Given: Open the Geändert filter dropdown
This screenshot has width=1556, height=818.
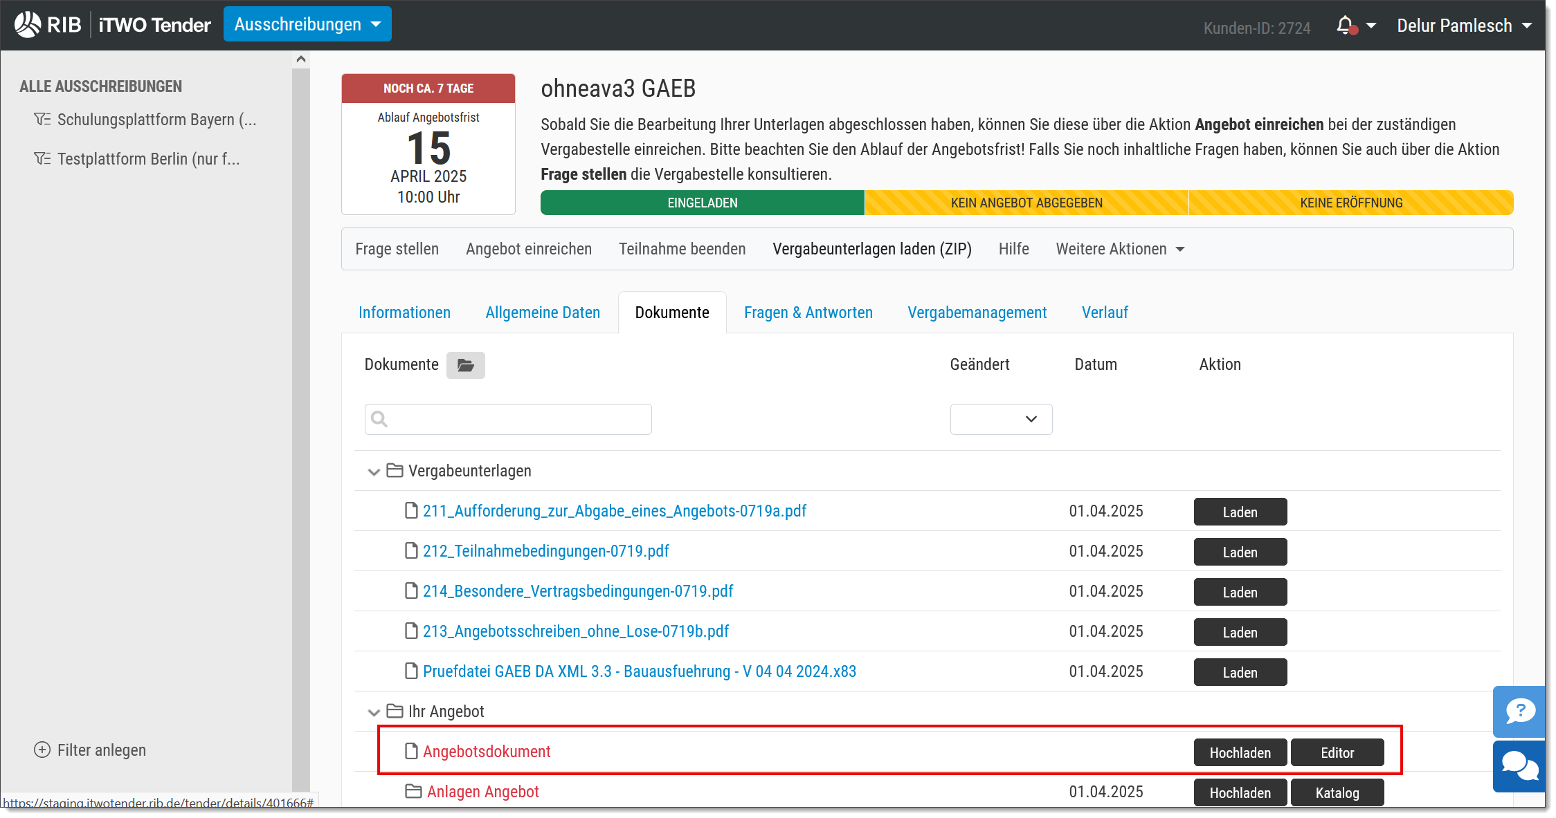Looking at the screenshot, I should (x=1001, y=419).
